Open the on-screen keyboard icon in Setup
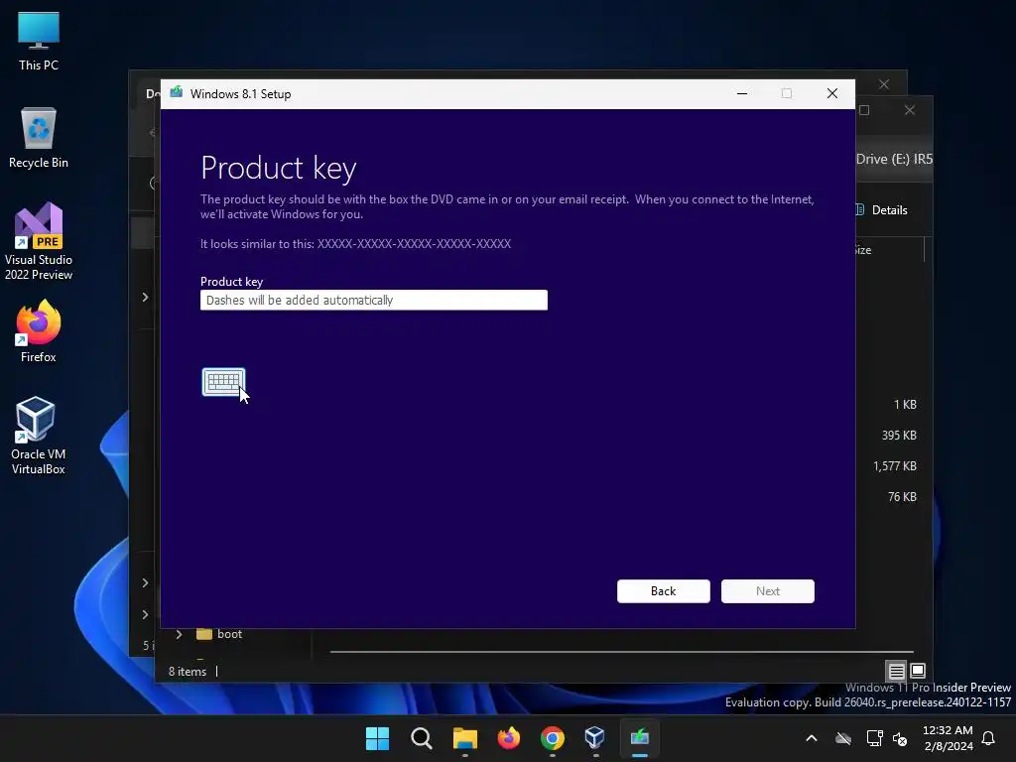The image size is (1016, 762). pos(223,382)
